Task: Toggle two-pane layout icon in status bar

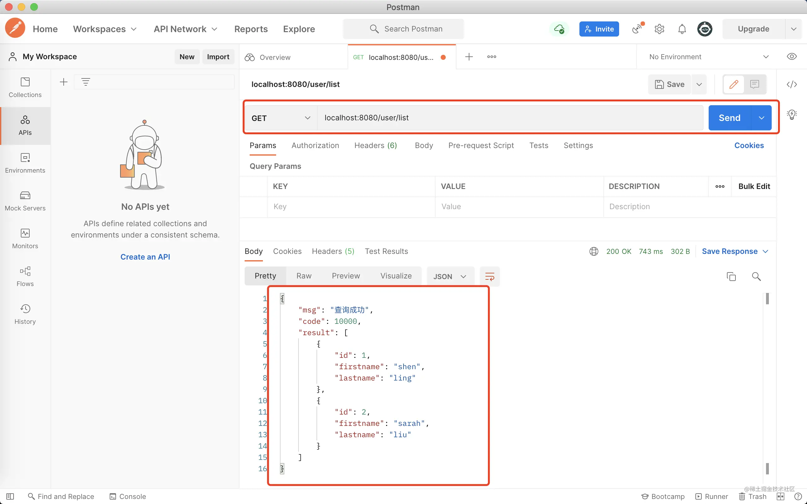Action: pos(780,496)
